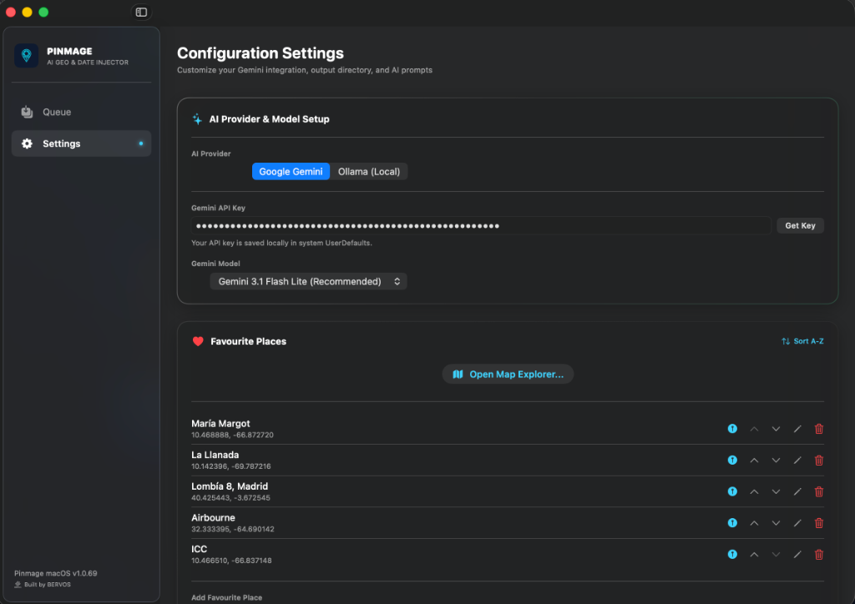Move ICC up one position
This screenshot has height=604, width=855.
coord(754,555)
